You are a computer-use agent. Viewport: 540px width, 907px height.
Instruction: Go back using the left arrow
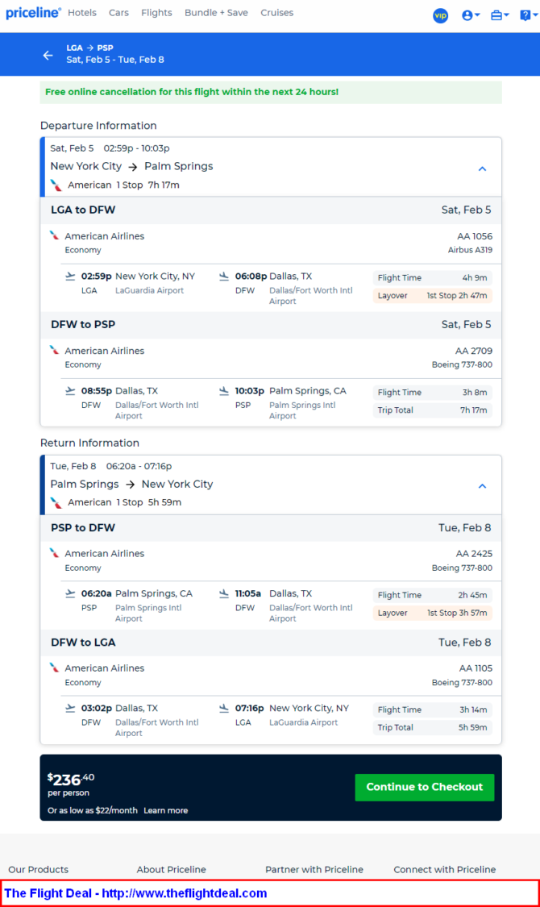[48, 55]
